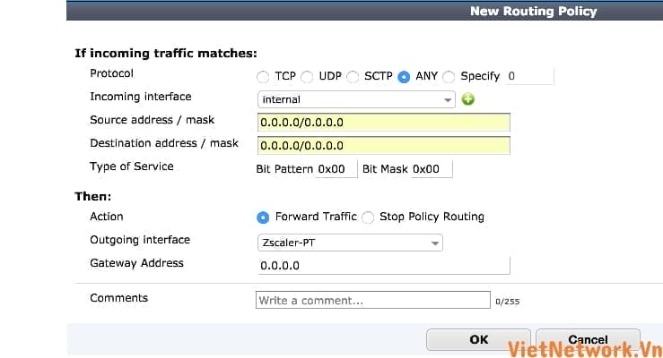This screenshot has width=663, height=358.
Task: Click the Source address / mask field
Action: point(383,122)
